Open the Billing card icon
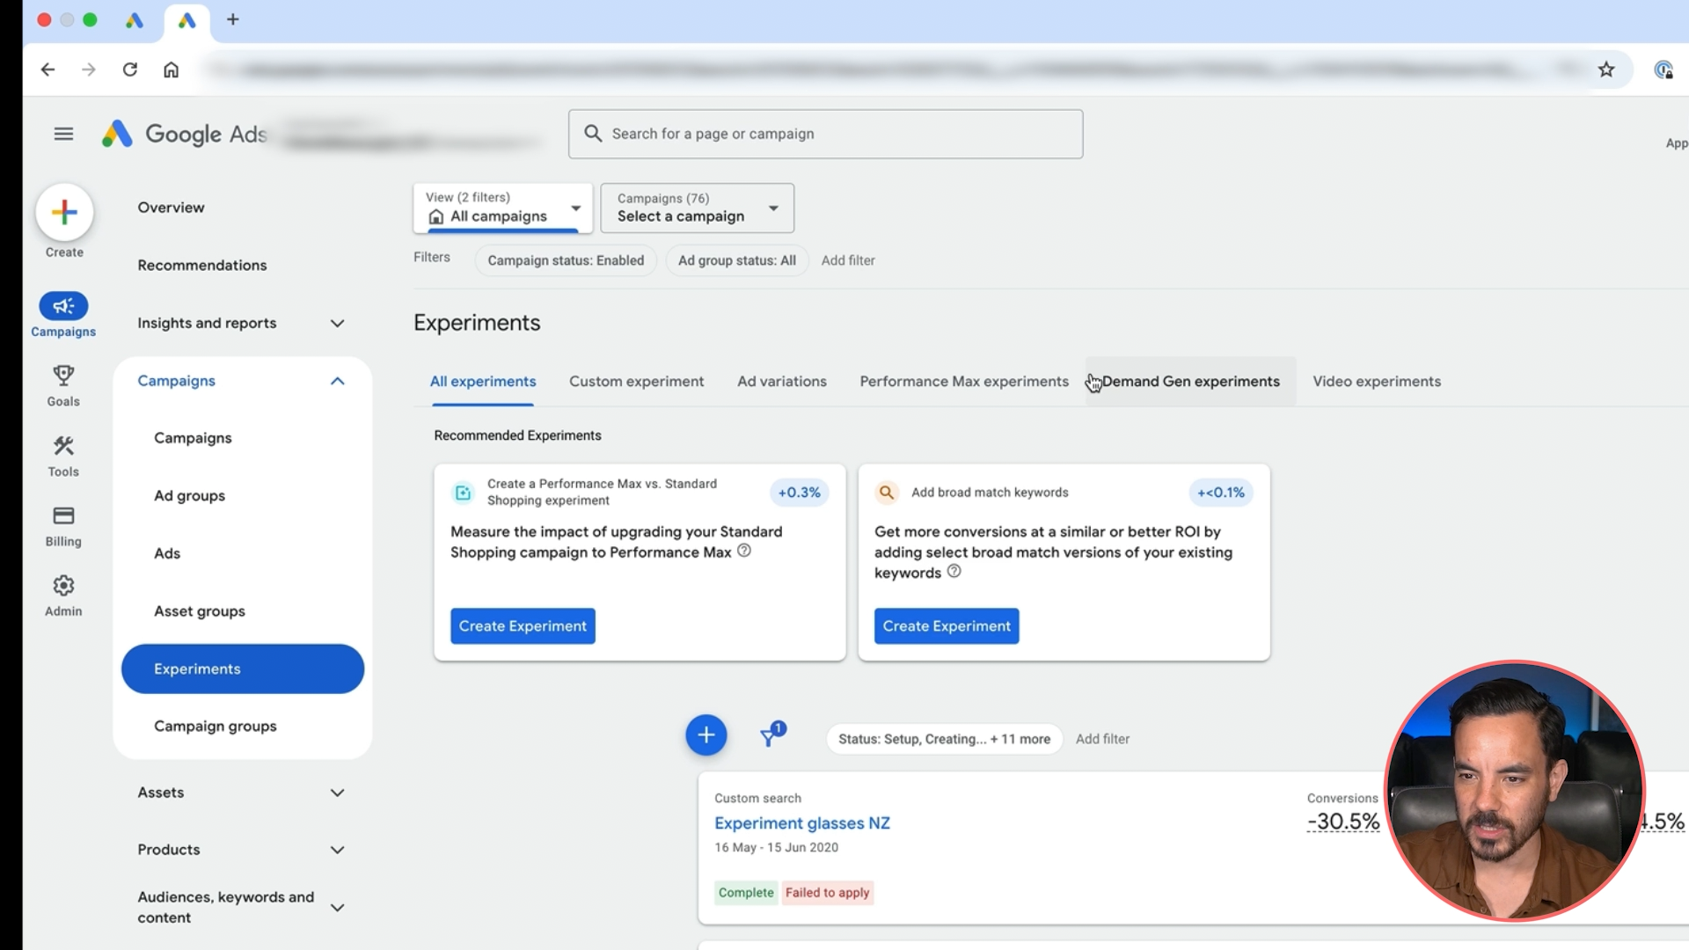 63,516
